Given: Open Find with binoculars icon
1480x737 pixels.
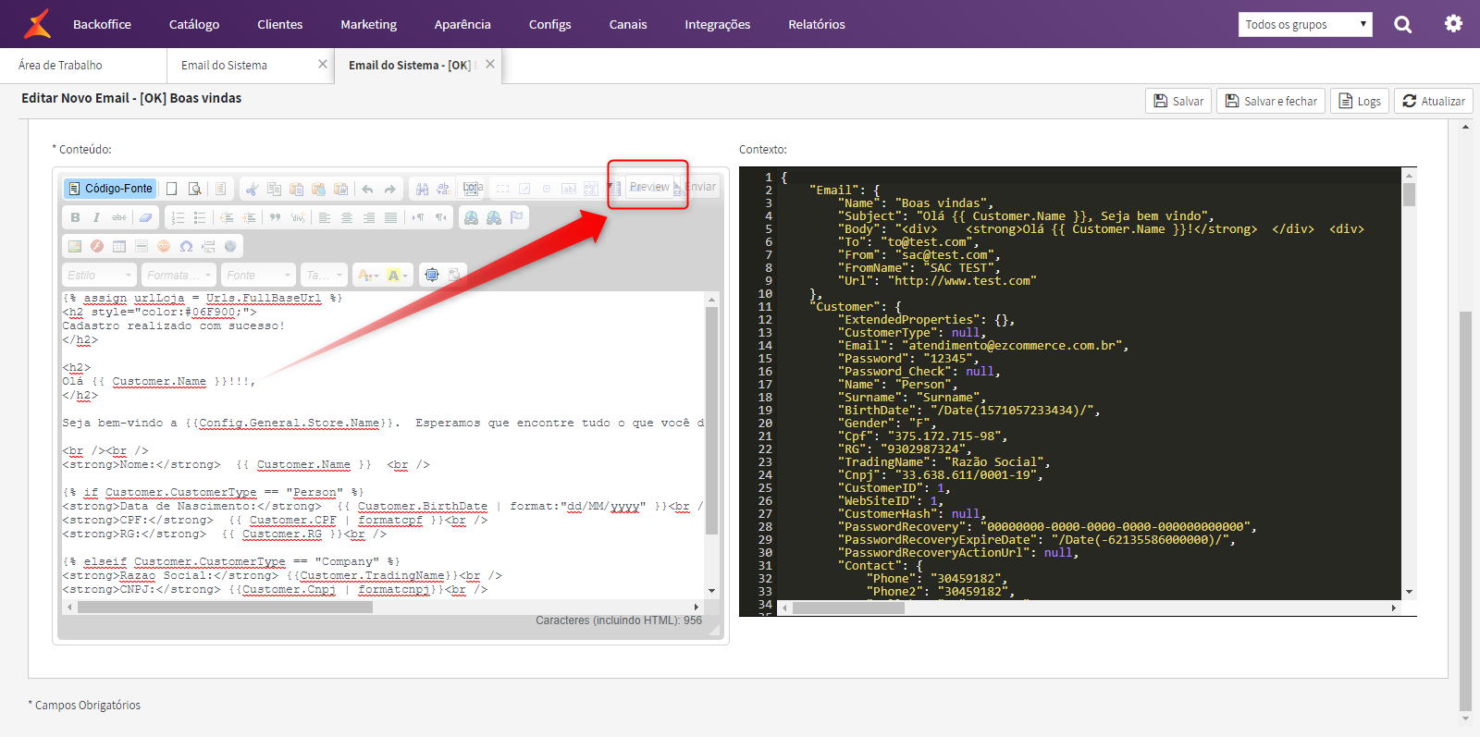Looking at the screenshot, I should click(x=422, y=189).
